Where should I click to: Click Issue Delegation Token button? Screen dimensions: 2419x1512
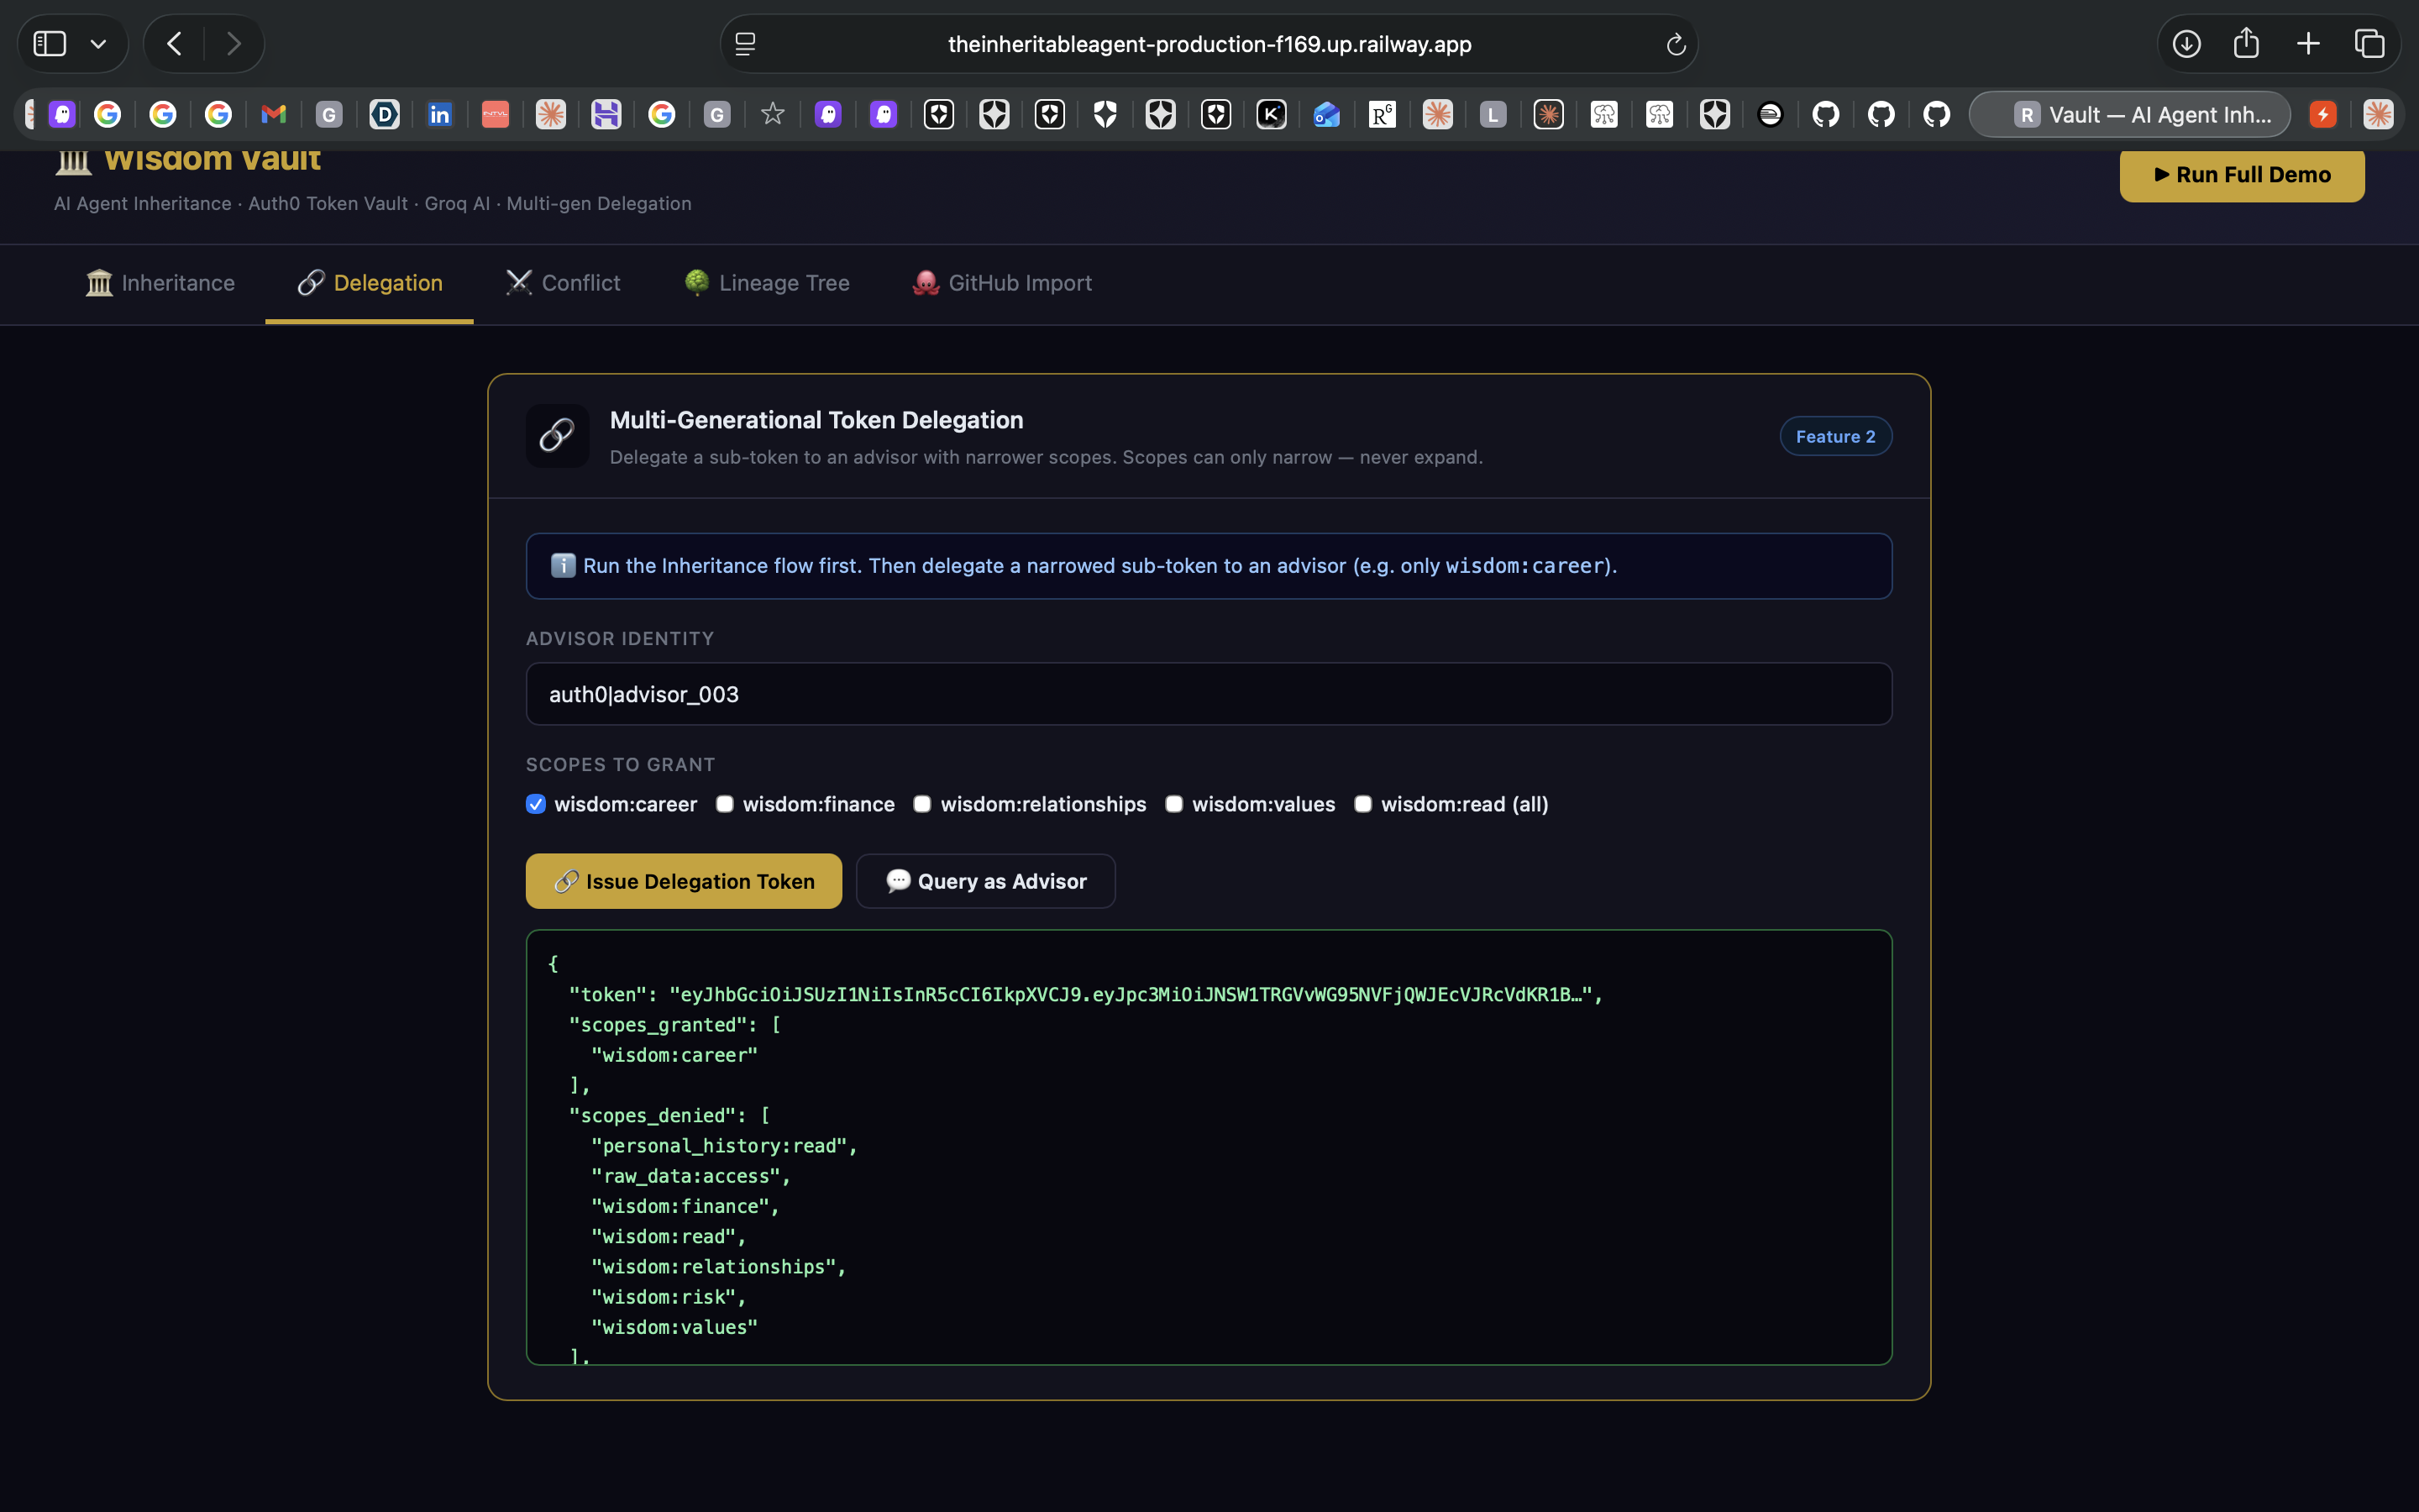[x=684, y=881]
